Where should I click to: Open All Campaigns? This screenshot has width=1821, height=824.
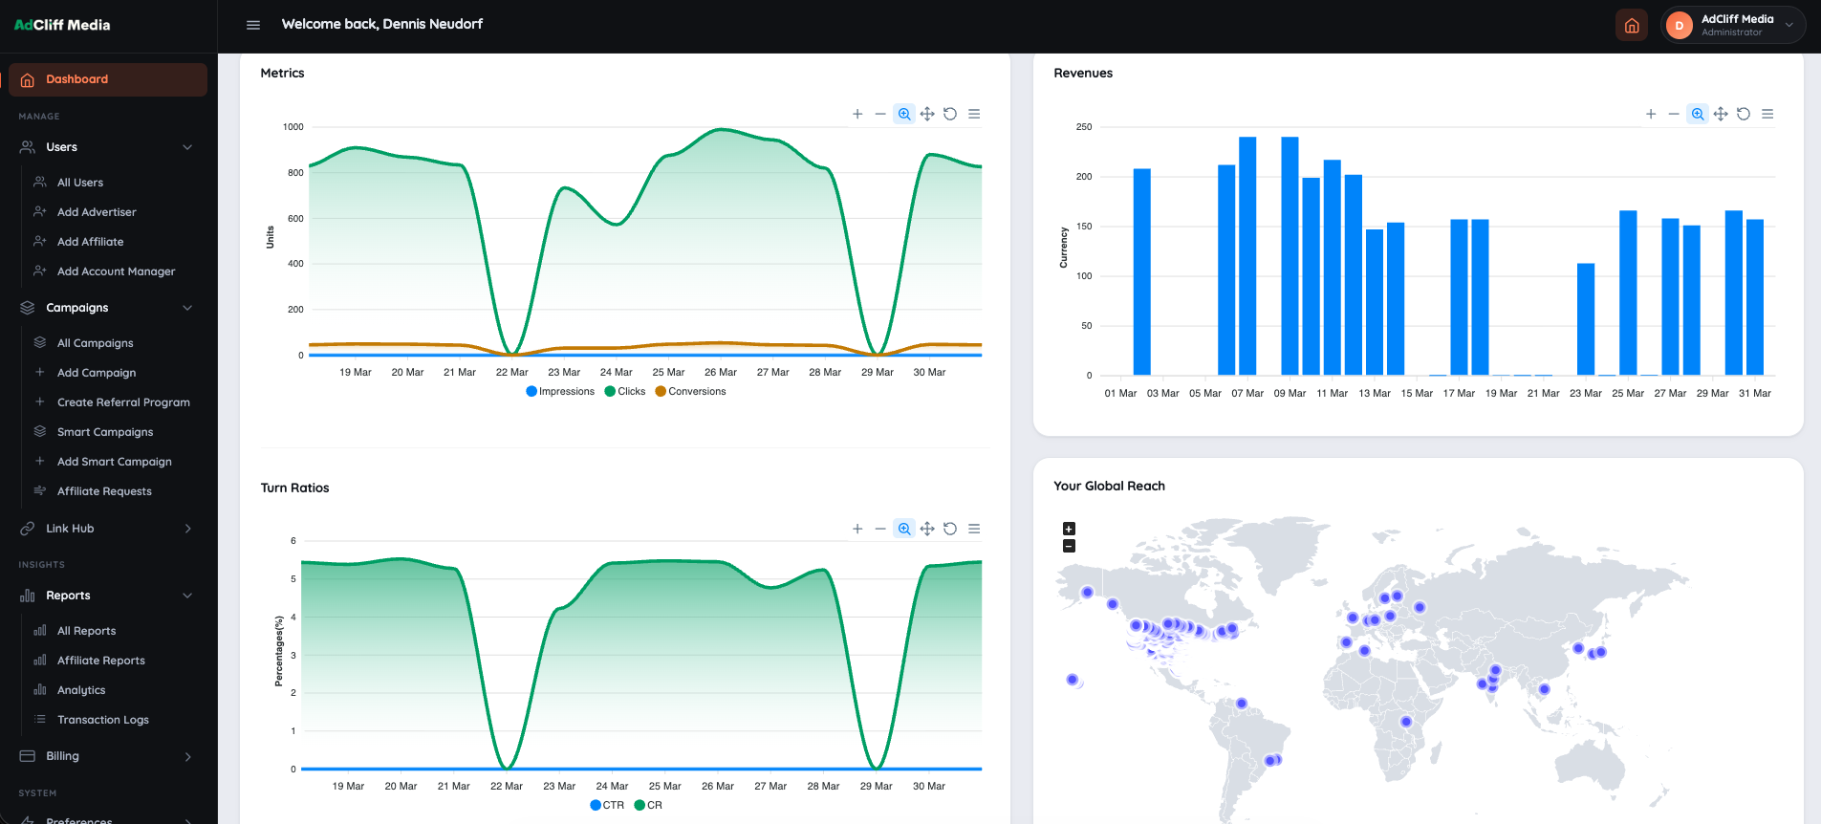(x=95, y=343)
